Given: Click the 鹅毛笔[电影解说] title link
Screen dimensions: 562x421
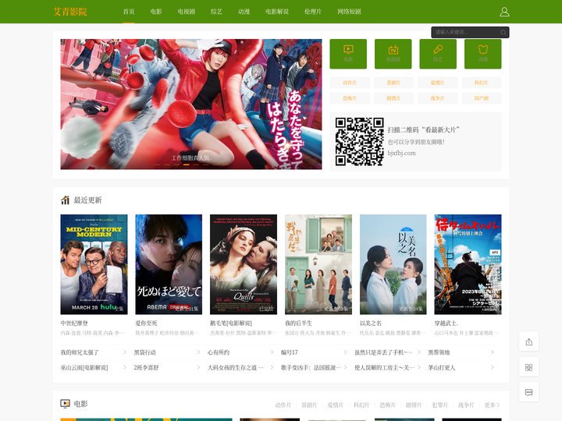Looking at the screenshot, I should 231,324.
